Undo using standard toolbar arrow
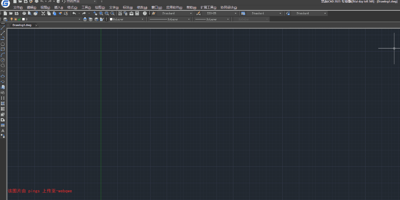This screenshot has width=400, height=200. click(x=74, y=13)
